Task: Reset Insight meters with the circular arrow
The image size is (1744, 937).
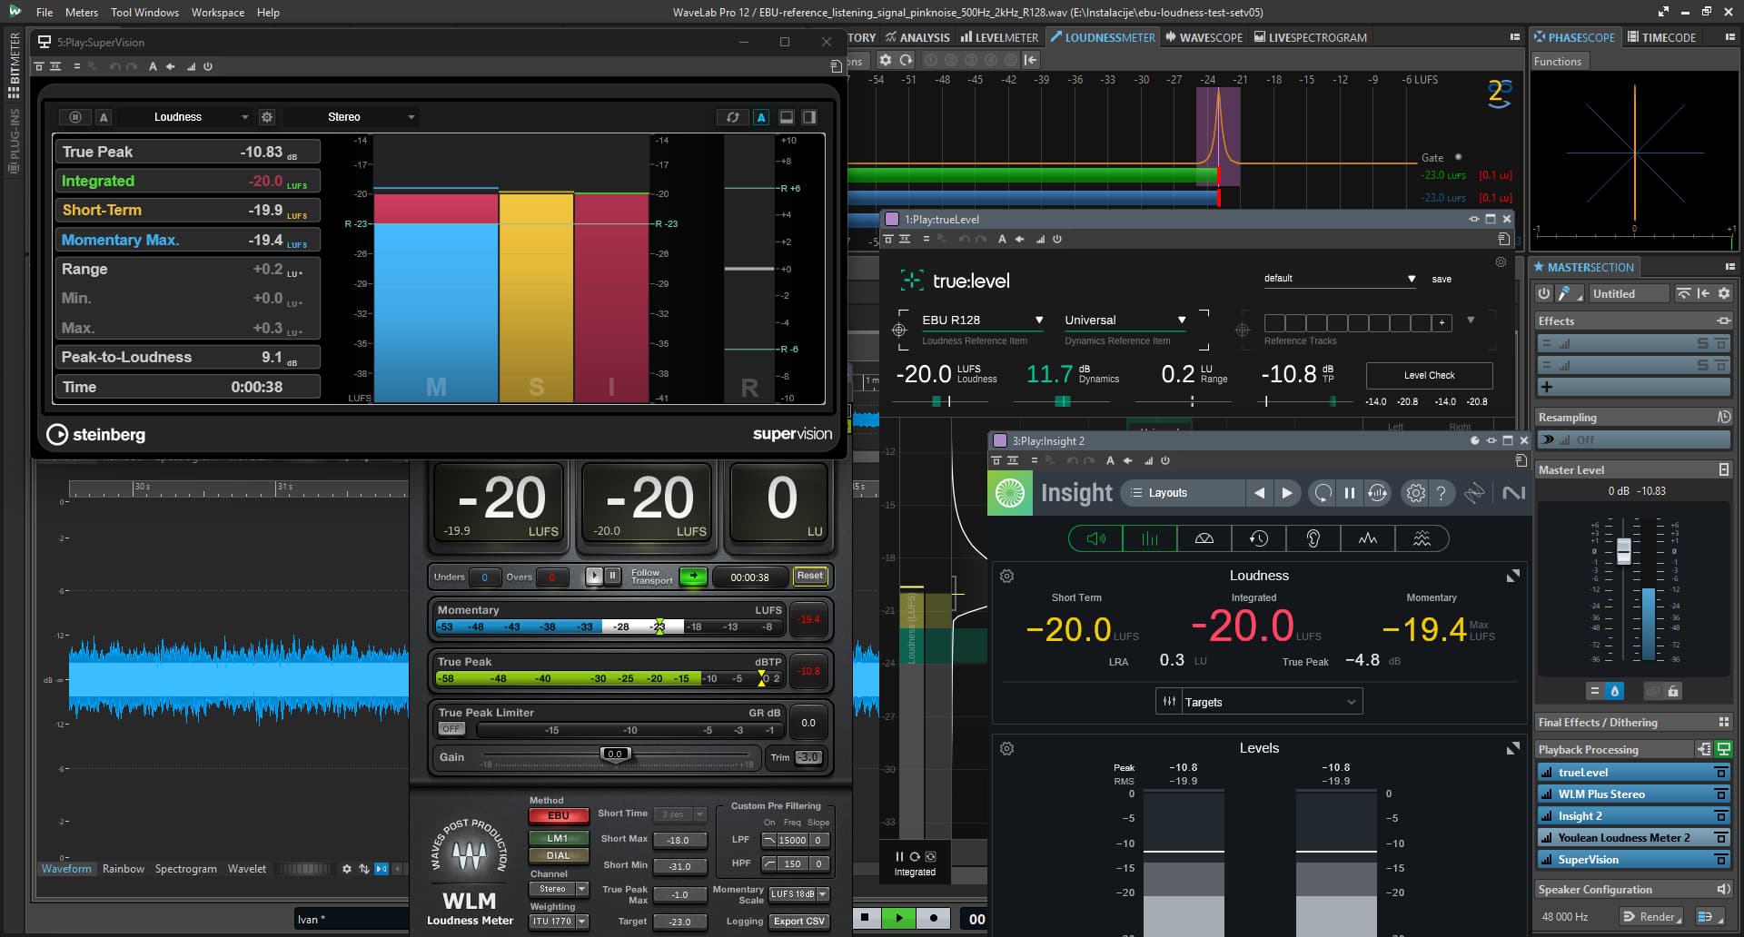Action: pos(1323,493)
